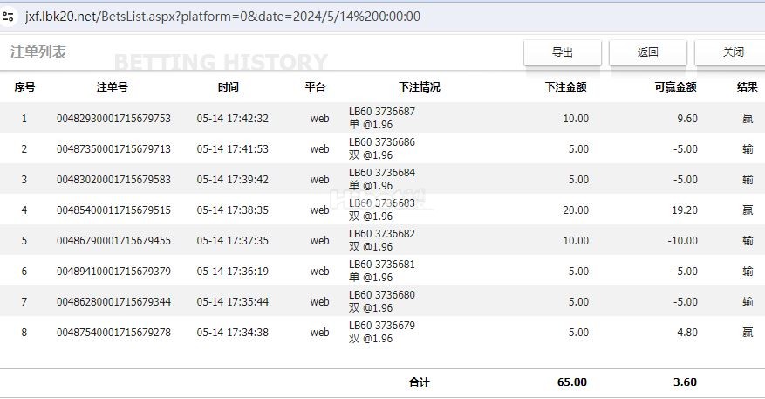This screenshot has height=399, width=765.
Task: Select order number 00486280001715679344
Action: (113, 302)
